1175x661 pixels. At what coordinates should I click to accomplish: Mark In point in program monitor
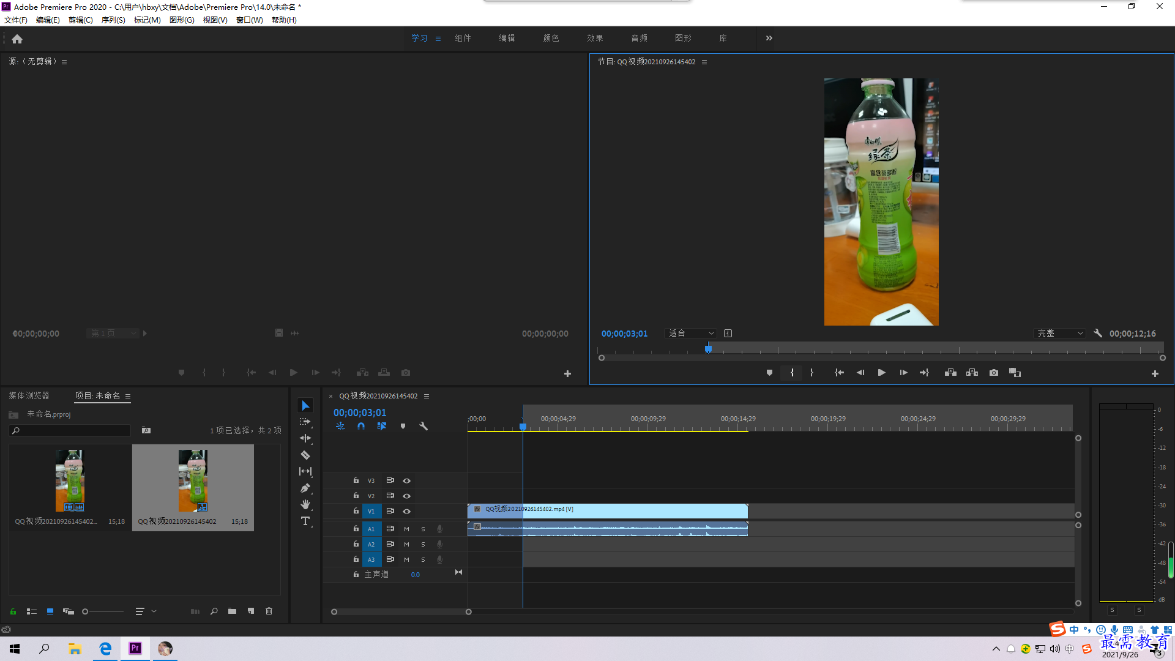[x=792, y=373]
